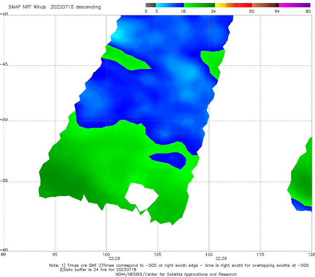The height and width of the screenshot is (277, 315).
Task: Click the latitude label '-50'
Action: click(x=4, y=120)
